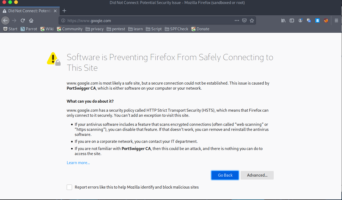Image resolution: width=342 pixels, height=200 pixels.
Task: Go to the Firefox home page
Action: pos(31,20)
